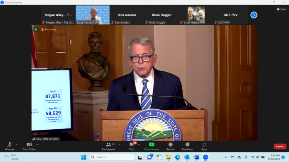Toggle Start Video on
Viewport: 289px width, 162px height.
pos(29,147)
